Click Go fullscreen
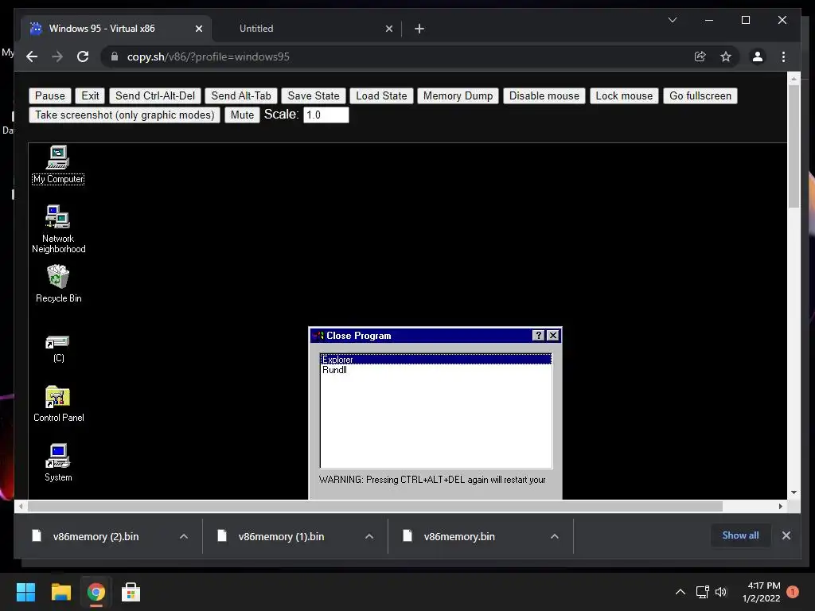The height and width of the screenshot is (611, 815). pos(700,95)
